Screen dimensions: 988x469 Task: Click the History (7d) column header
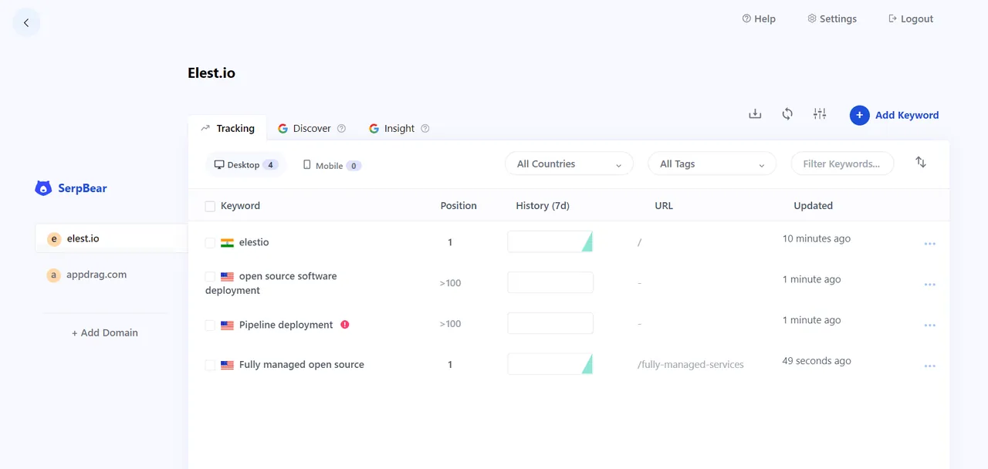[543, 206]
